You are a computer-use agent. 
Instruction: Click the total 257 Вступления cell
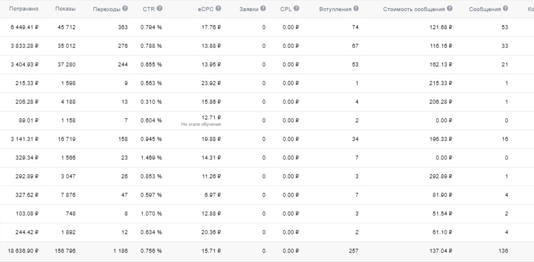[354, 251]
